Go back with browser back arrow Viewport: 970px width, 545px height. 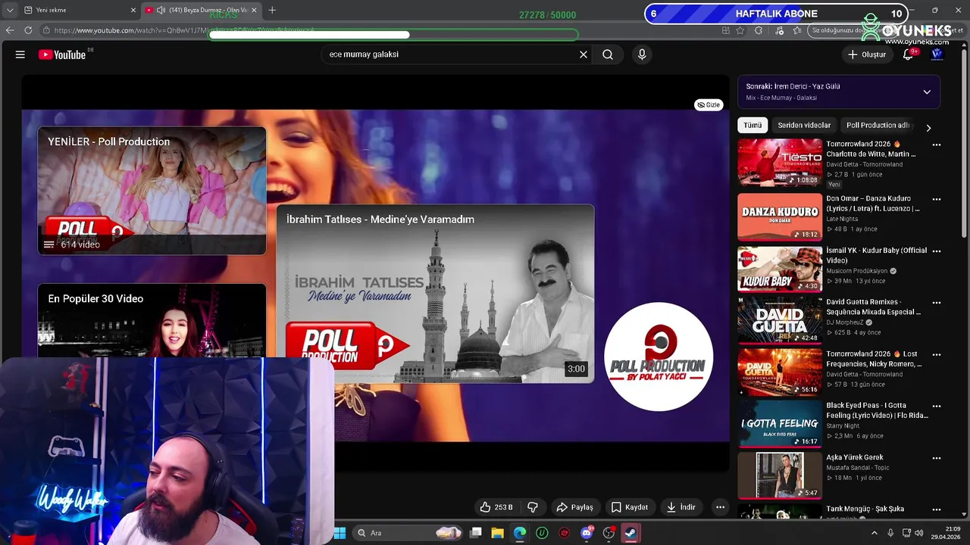10,30
